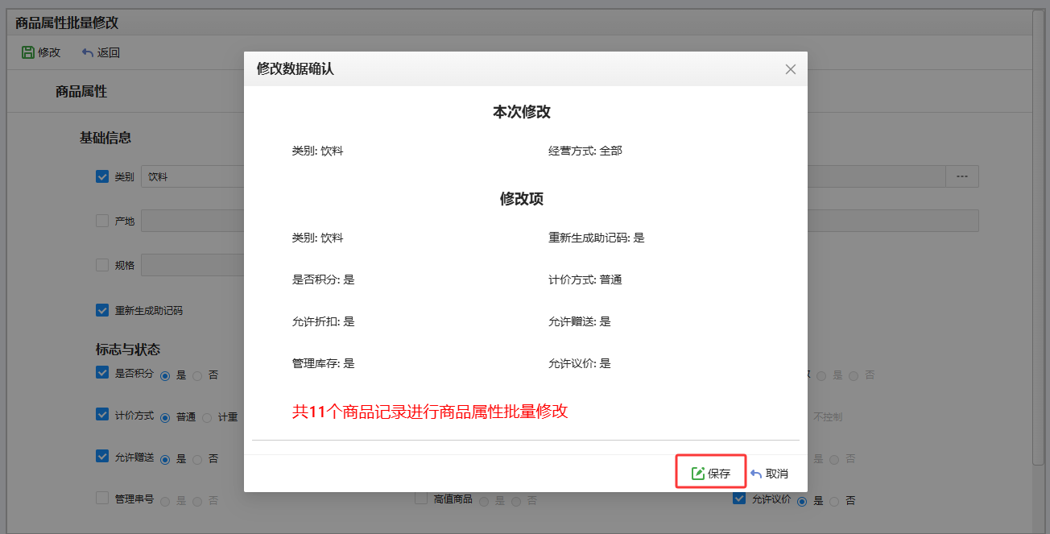Screen dimensions: 1050x534
Task: Toggle the 类别 checkbox
Action: click(102, 176)
